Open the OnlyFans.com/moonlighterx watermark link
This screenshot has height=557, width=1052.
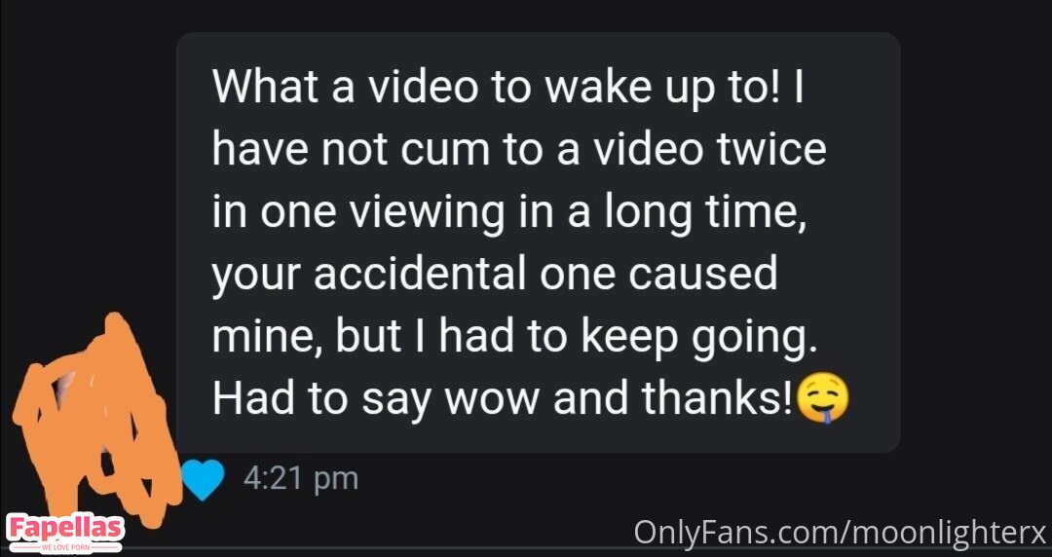[x=840, y=533]
